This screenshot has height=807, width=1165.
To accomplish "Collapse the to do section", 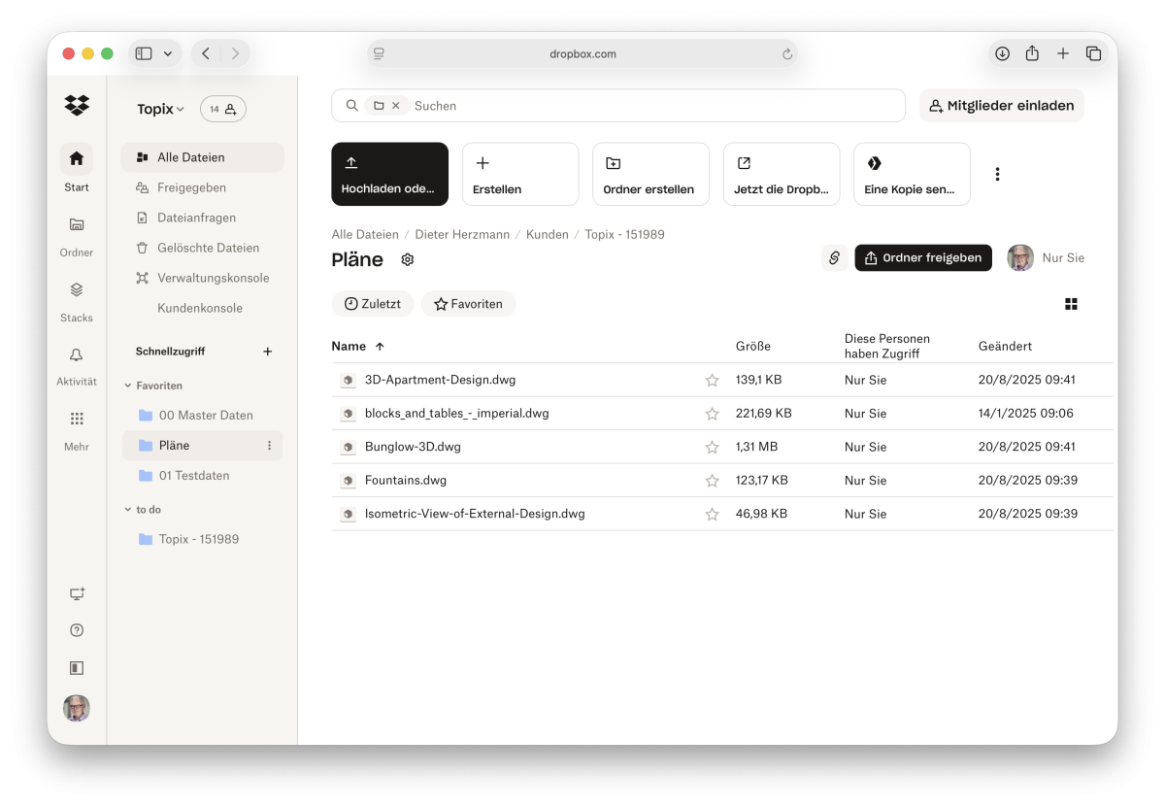I will (128, 509).
